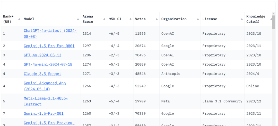
Task: Open GPT-4o-mini-2024-07-18 model link
Action: tap(48, 64)
